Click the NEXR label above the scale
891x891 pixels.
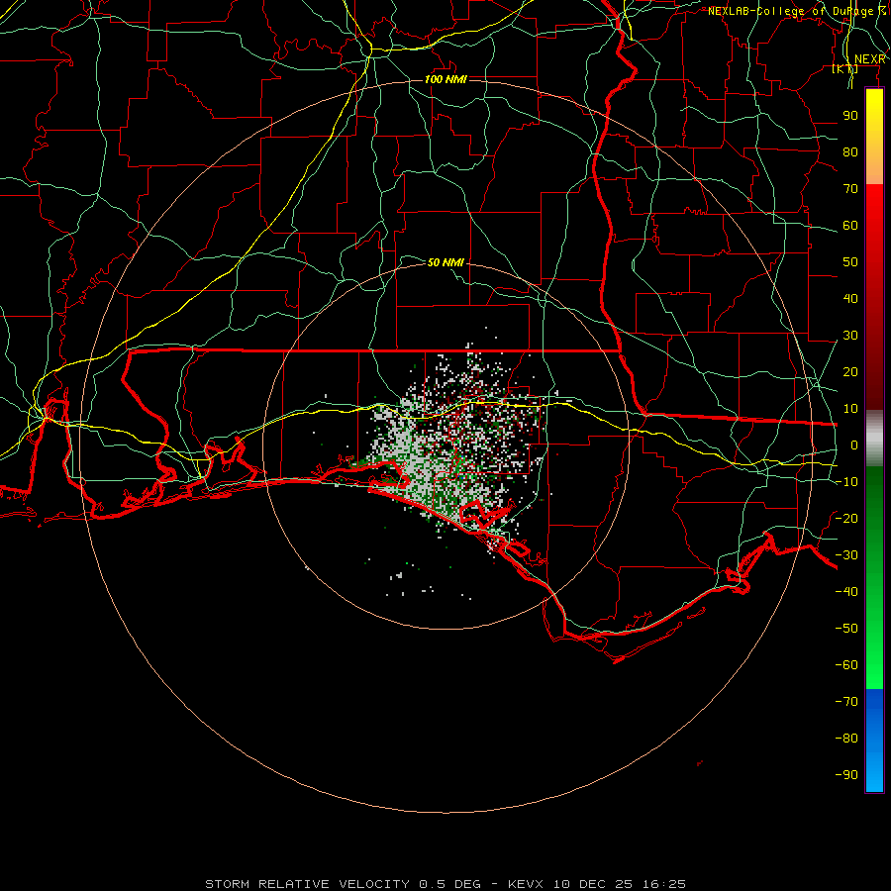tap(870, 59)
